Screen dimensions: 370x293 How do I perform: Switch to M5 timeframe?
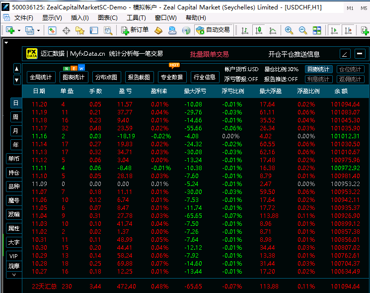point(364,8)
